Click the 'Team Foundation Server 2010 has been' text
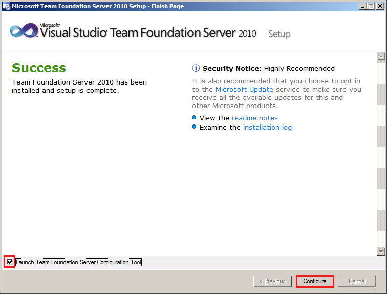 coord(79,82)
